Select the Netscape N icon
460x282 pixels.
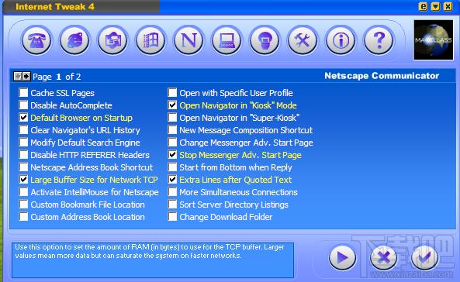coord(188,40)
